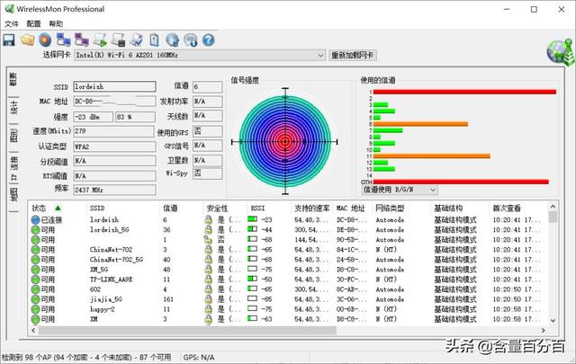
Task: Click the open lock icon in channel 1 row
Action: coord(208,240)
